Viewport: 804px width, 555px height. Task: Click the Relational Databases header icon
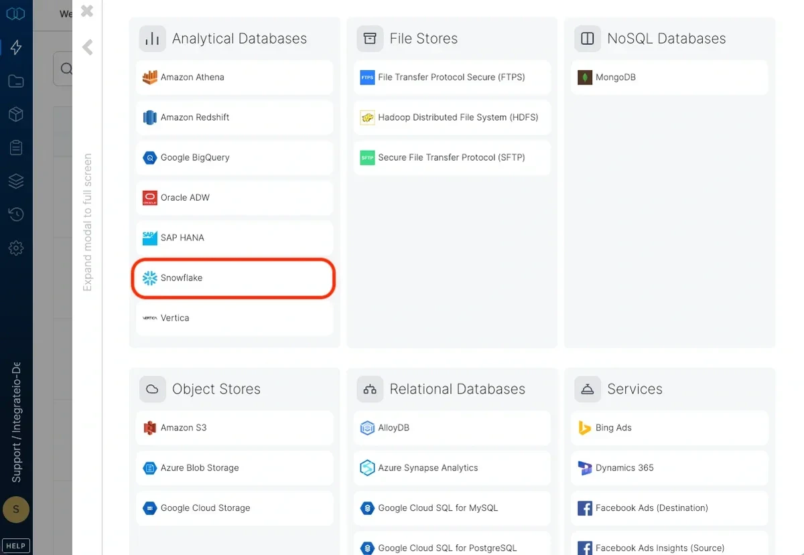tap(370, 389)
